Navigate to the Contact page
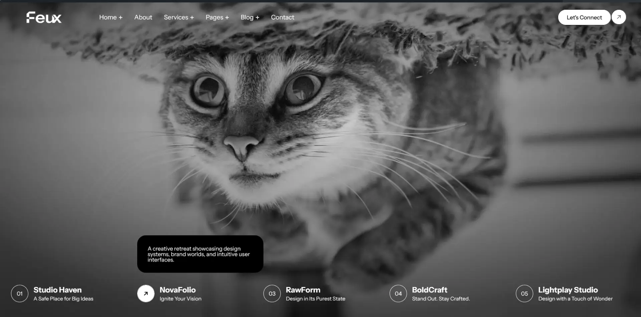Image resolution: width=641 pixels, height=317 pixels. (x=282, y=17)
